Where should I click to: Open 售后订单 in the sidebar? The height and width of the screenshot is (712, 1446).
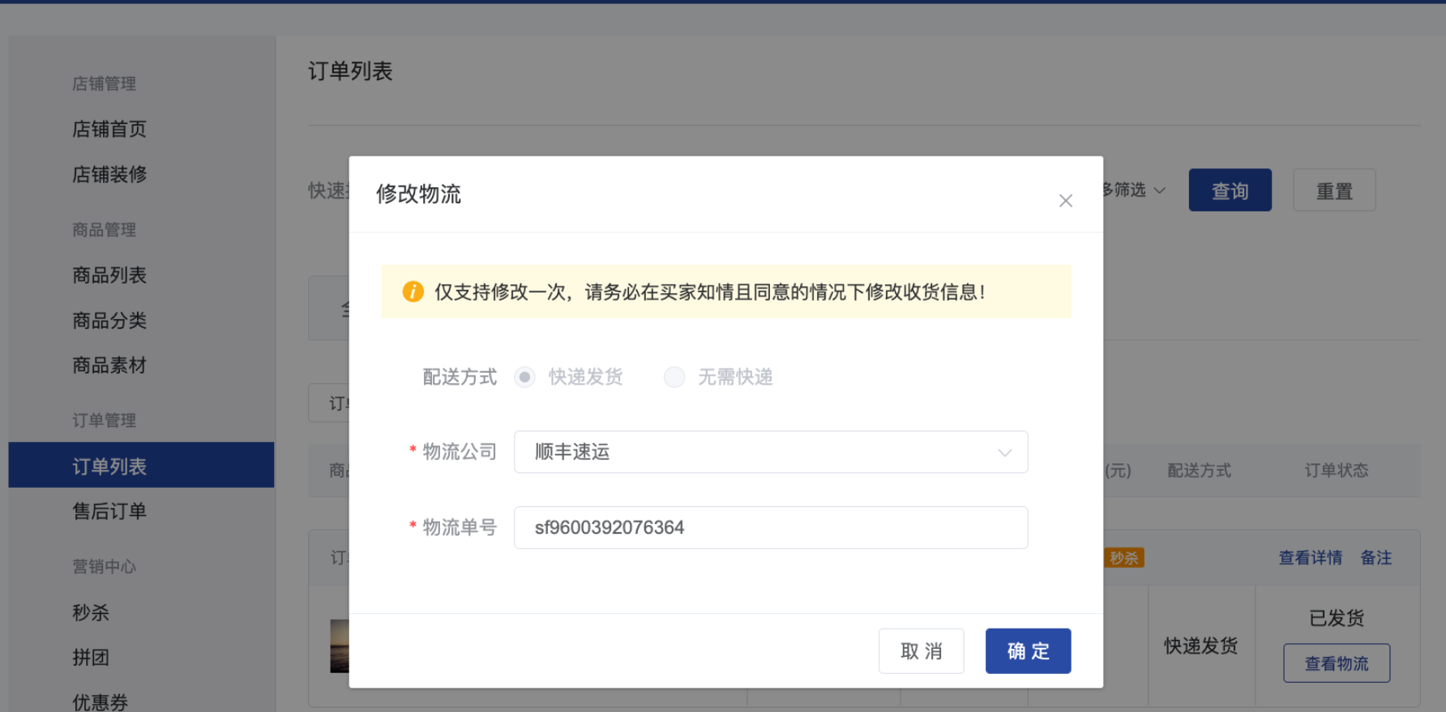(x=109, y=511)
